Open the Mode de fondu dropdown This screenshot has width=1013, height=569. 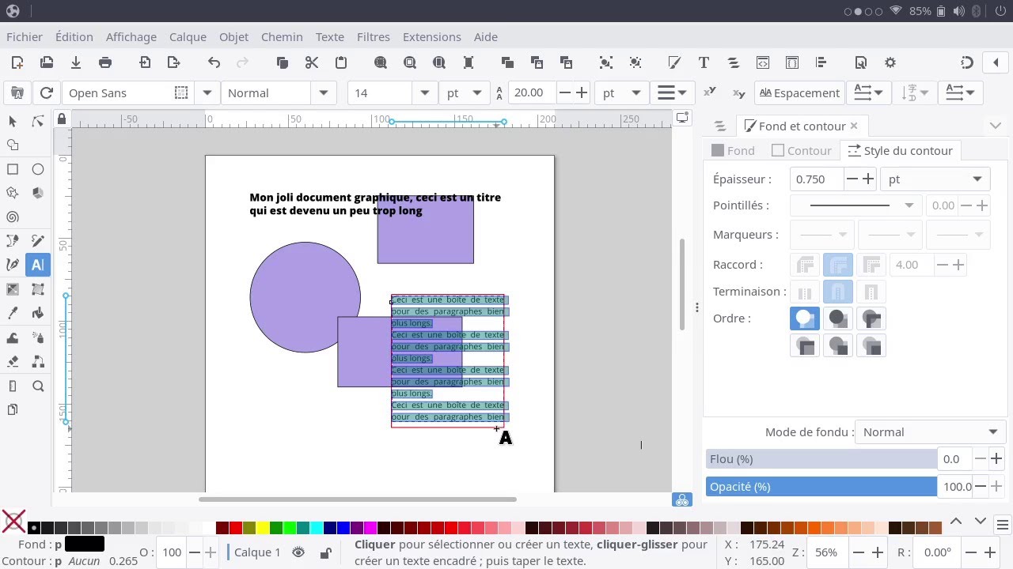pos(931,432)
